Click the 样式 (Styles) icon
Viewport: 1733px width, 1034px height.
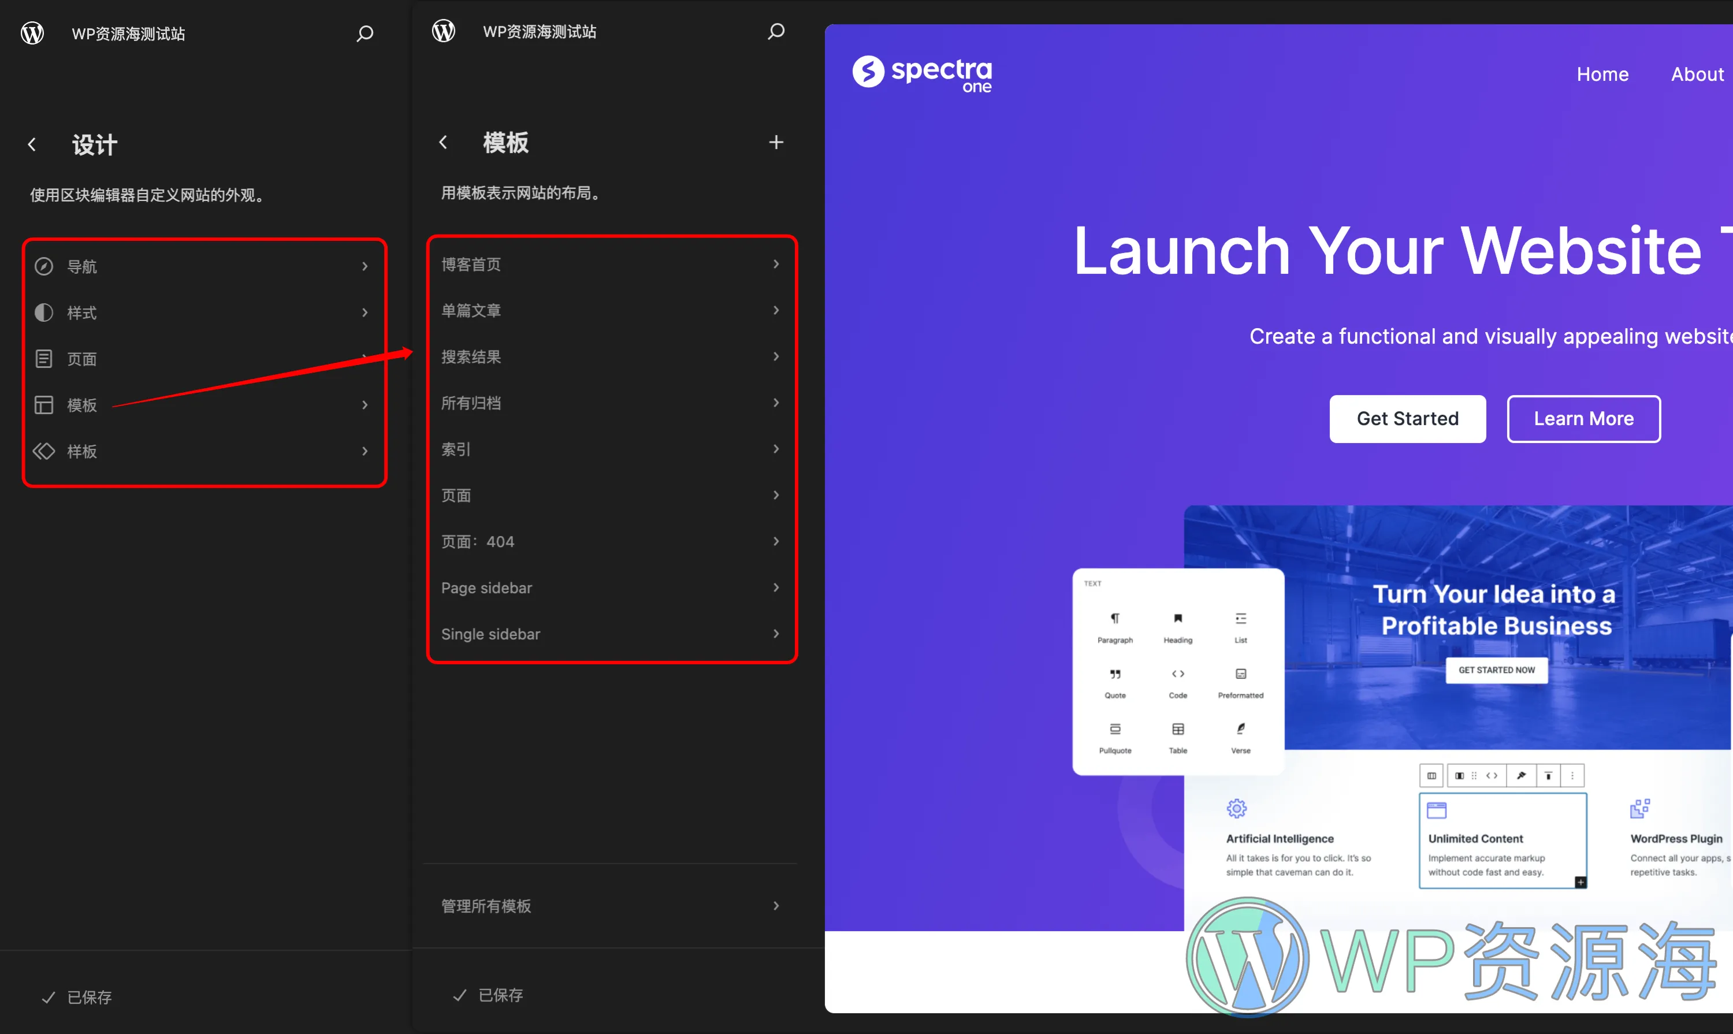point(43,313)
